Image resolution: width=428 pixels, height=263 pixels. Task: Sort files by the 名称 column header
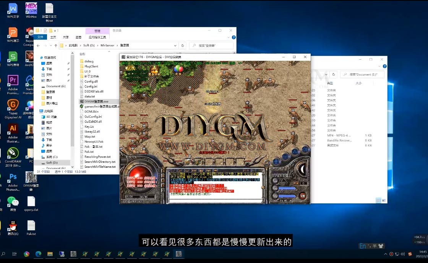pyautogui.click(x=83, y=54)
